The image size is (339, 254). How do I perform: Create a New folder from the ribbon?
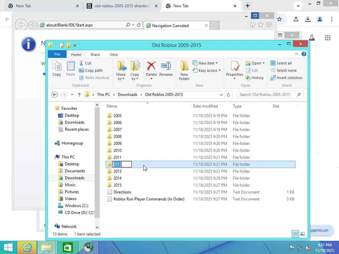184,70
